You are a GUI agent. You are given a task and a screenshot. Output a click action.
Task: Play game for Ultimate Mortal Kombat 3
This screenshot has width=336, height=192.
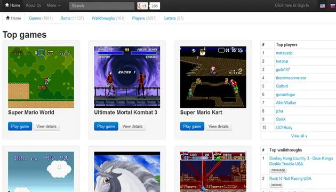click(106, 126)
